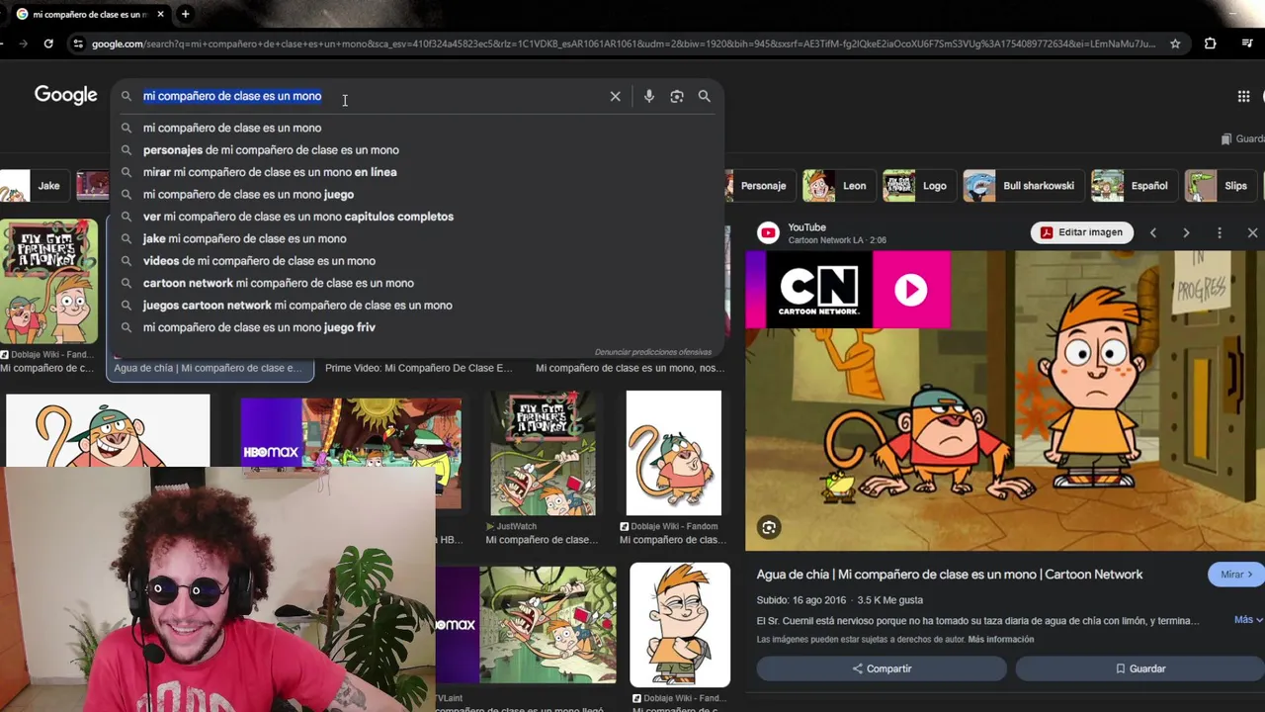Open more options in image preview panel
The height and width of the screenshot is (712, 1265).
(1220, 232)
